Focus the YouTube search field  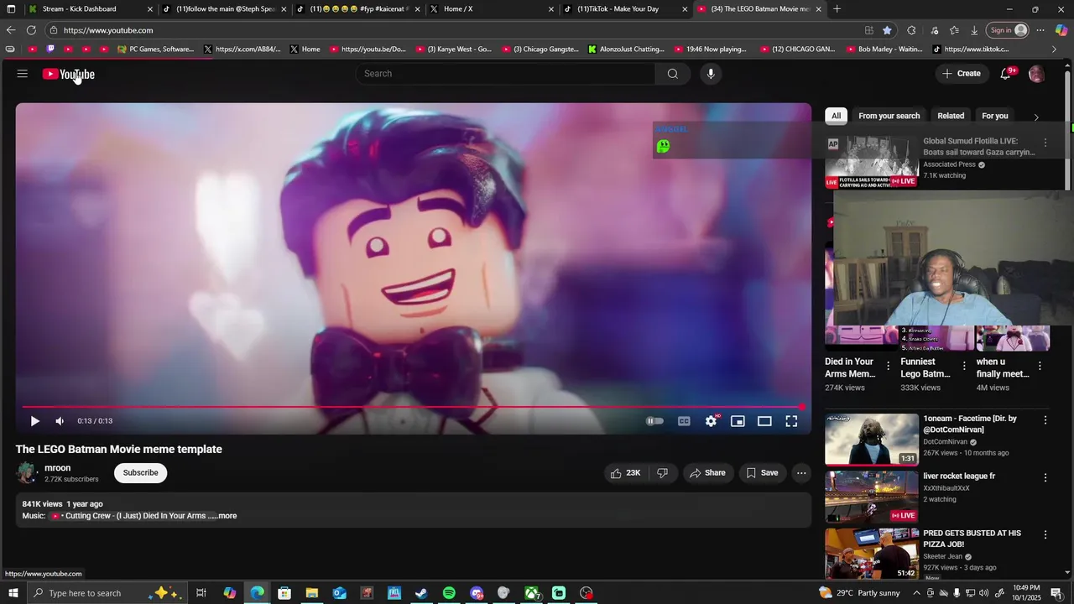click(505, 74)
